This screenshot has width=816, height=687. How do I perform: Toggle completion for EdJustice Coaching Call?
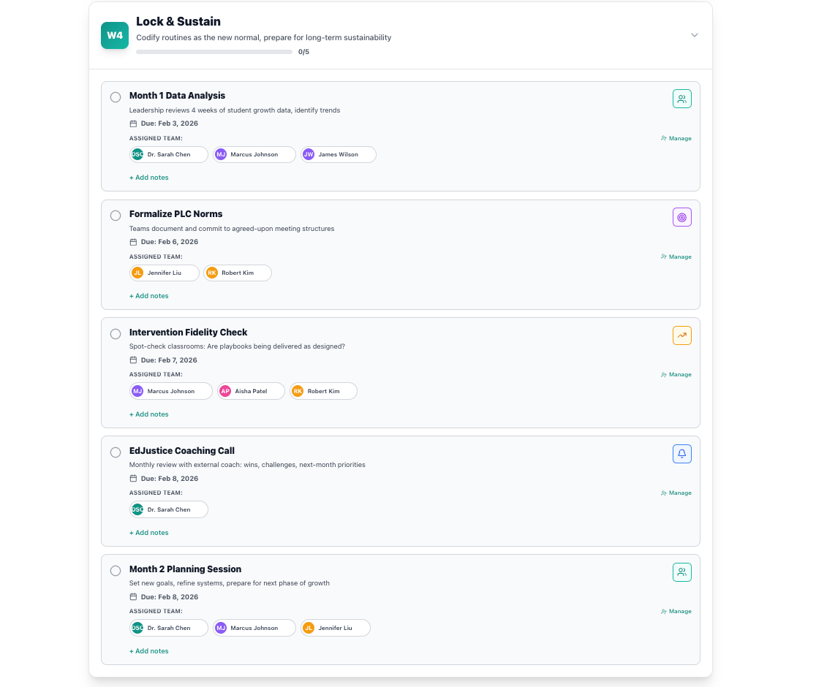click(116, 452)
